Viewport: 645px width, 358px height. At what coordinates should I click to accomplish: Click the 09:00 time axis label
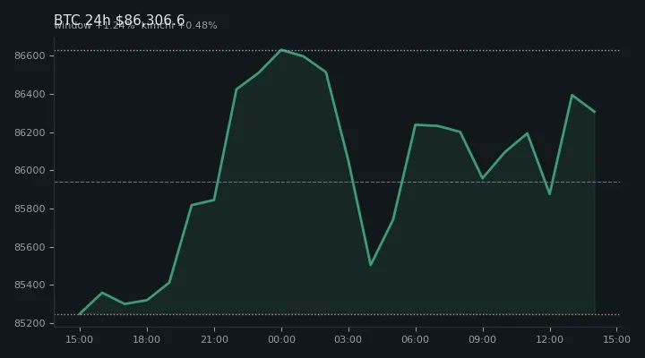tap(483, 339)
